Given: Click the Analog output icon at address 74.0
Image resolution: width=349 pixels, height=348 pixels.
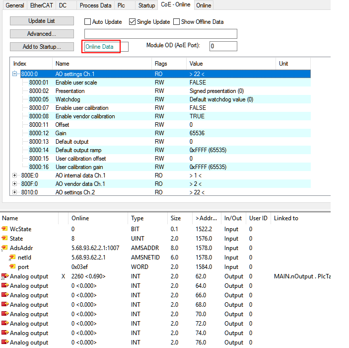Looking at the screenshot, I should (x=5, y=333).
